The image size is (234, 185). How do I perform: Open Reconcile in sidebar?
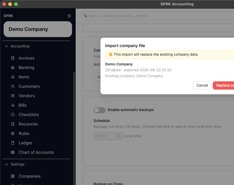coord(28,124)
